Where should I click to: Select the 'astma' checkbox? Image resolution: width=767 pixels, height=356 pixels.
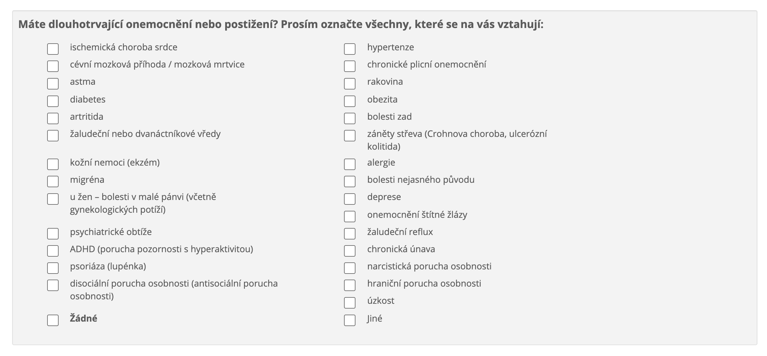coord(53,84)
